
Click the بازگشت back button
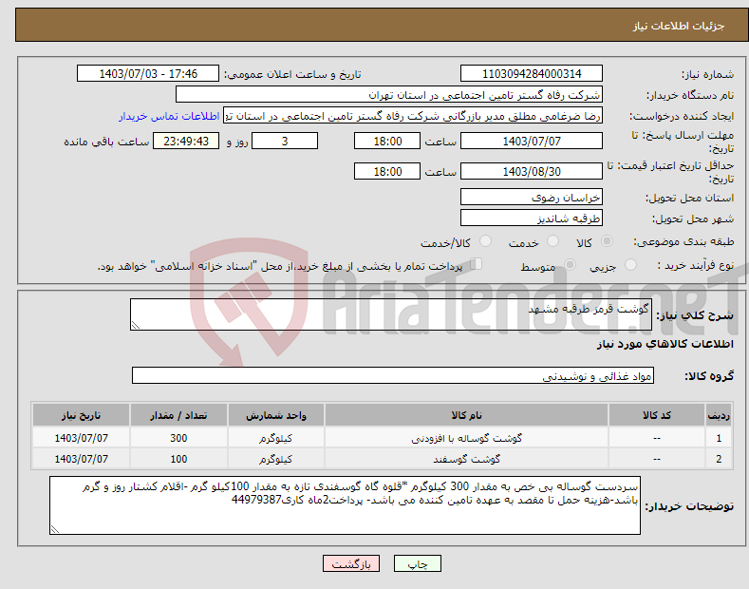click(x=351, y=563)
